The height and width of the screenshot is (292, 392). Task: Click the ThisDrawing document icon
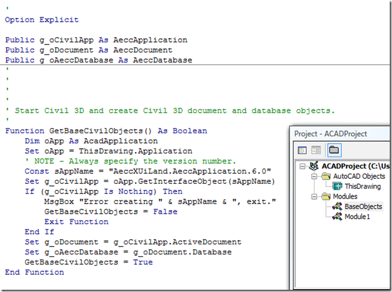point(338,187)
